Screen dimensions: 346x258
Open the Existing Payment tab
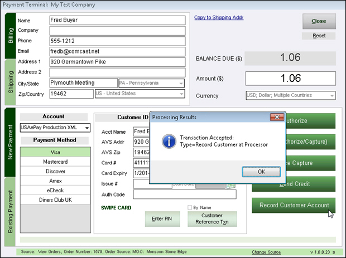click(x=11, y=211)
